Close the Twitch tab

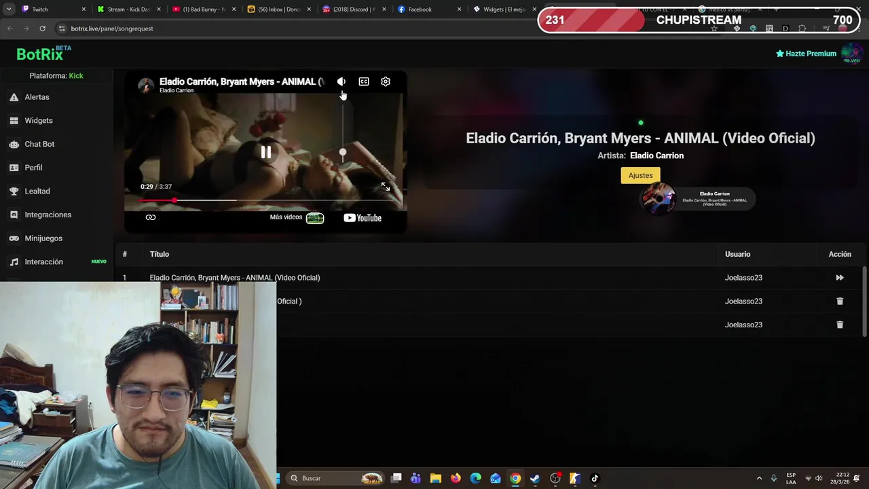coord(84,10)
